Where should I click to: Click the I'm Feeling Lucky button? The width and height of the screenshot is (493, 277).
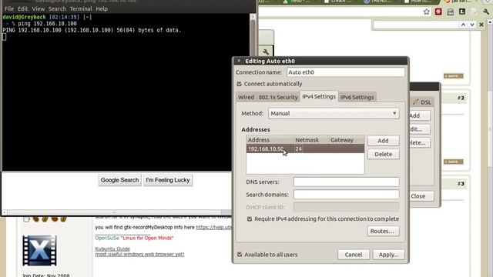tap(168, 180)
